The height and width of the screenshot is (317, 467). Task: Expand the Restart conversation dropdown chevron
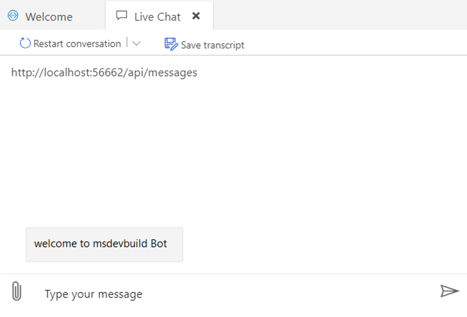[136, 44]
